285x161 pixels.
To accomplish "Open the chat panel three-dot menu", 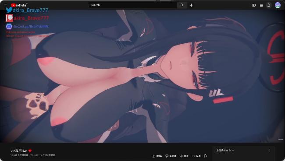I will 270,150.
